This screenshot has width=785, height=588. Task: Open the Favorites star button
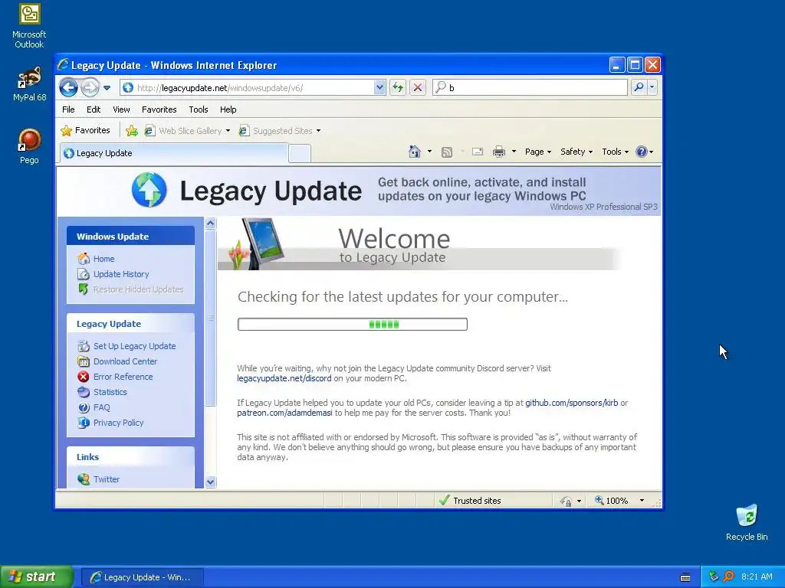pos(85,130)
